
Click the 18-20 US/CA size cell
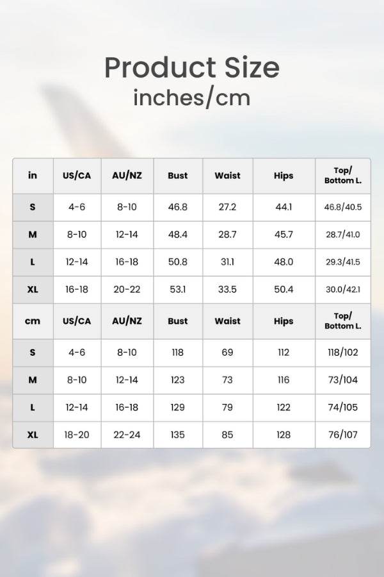[x=77, y=435]
